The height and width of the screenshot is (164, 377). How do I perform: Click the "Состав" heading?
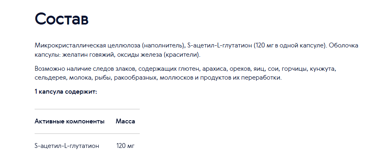pos(62,19)
